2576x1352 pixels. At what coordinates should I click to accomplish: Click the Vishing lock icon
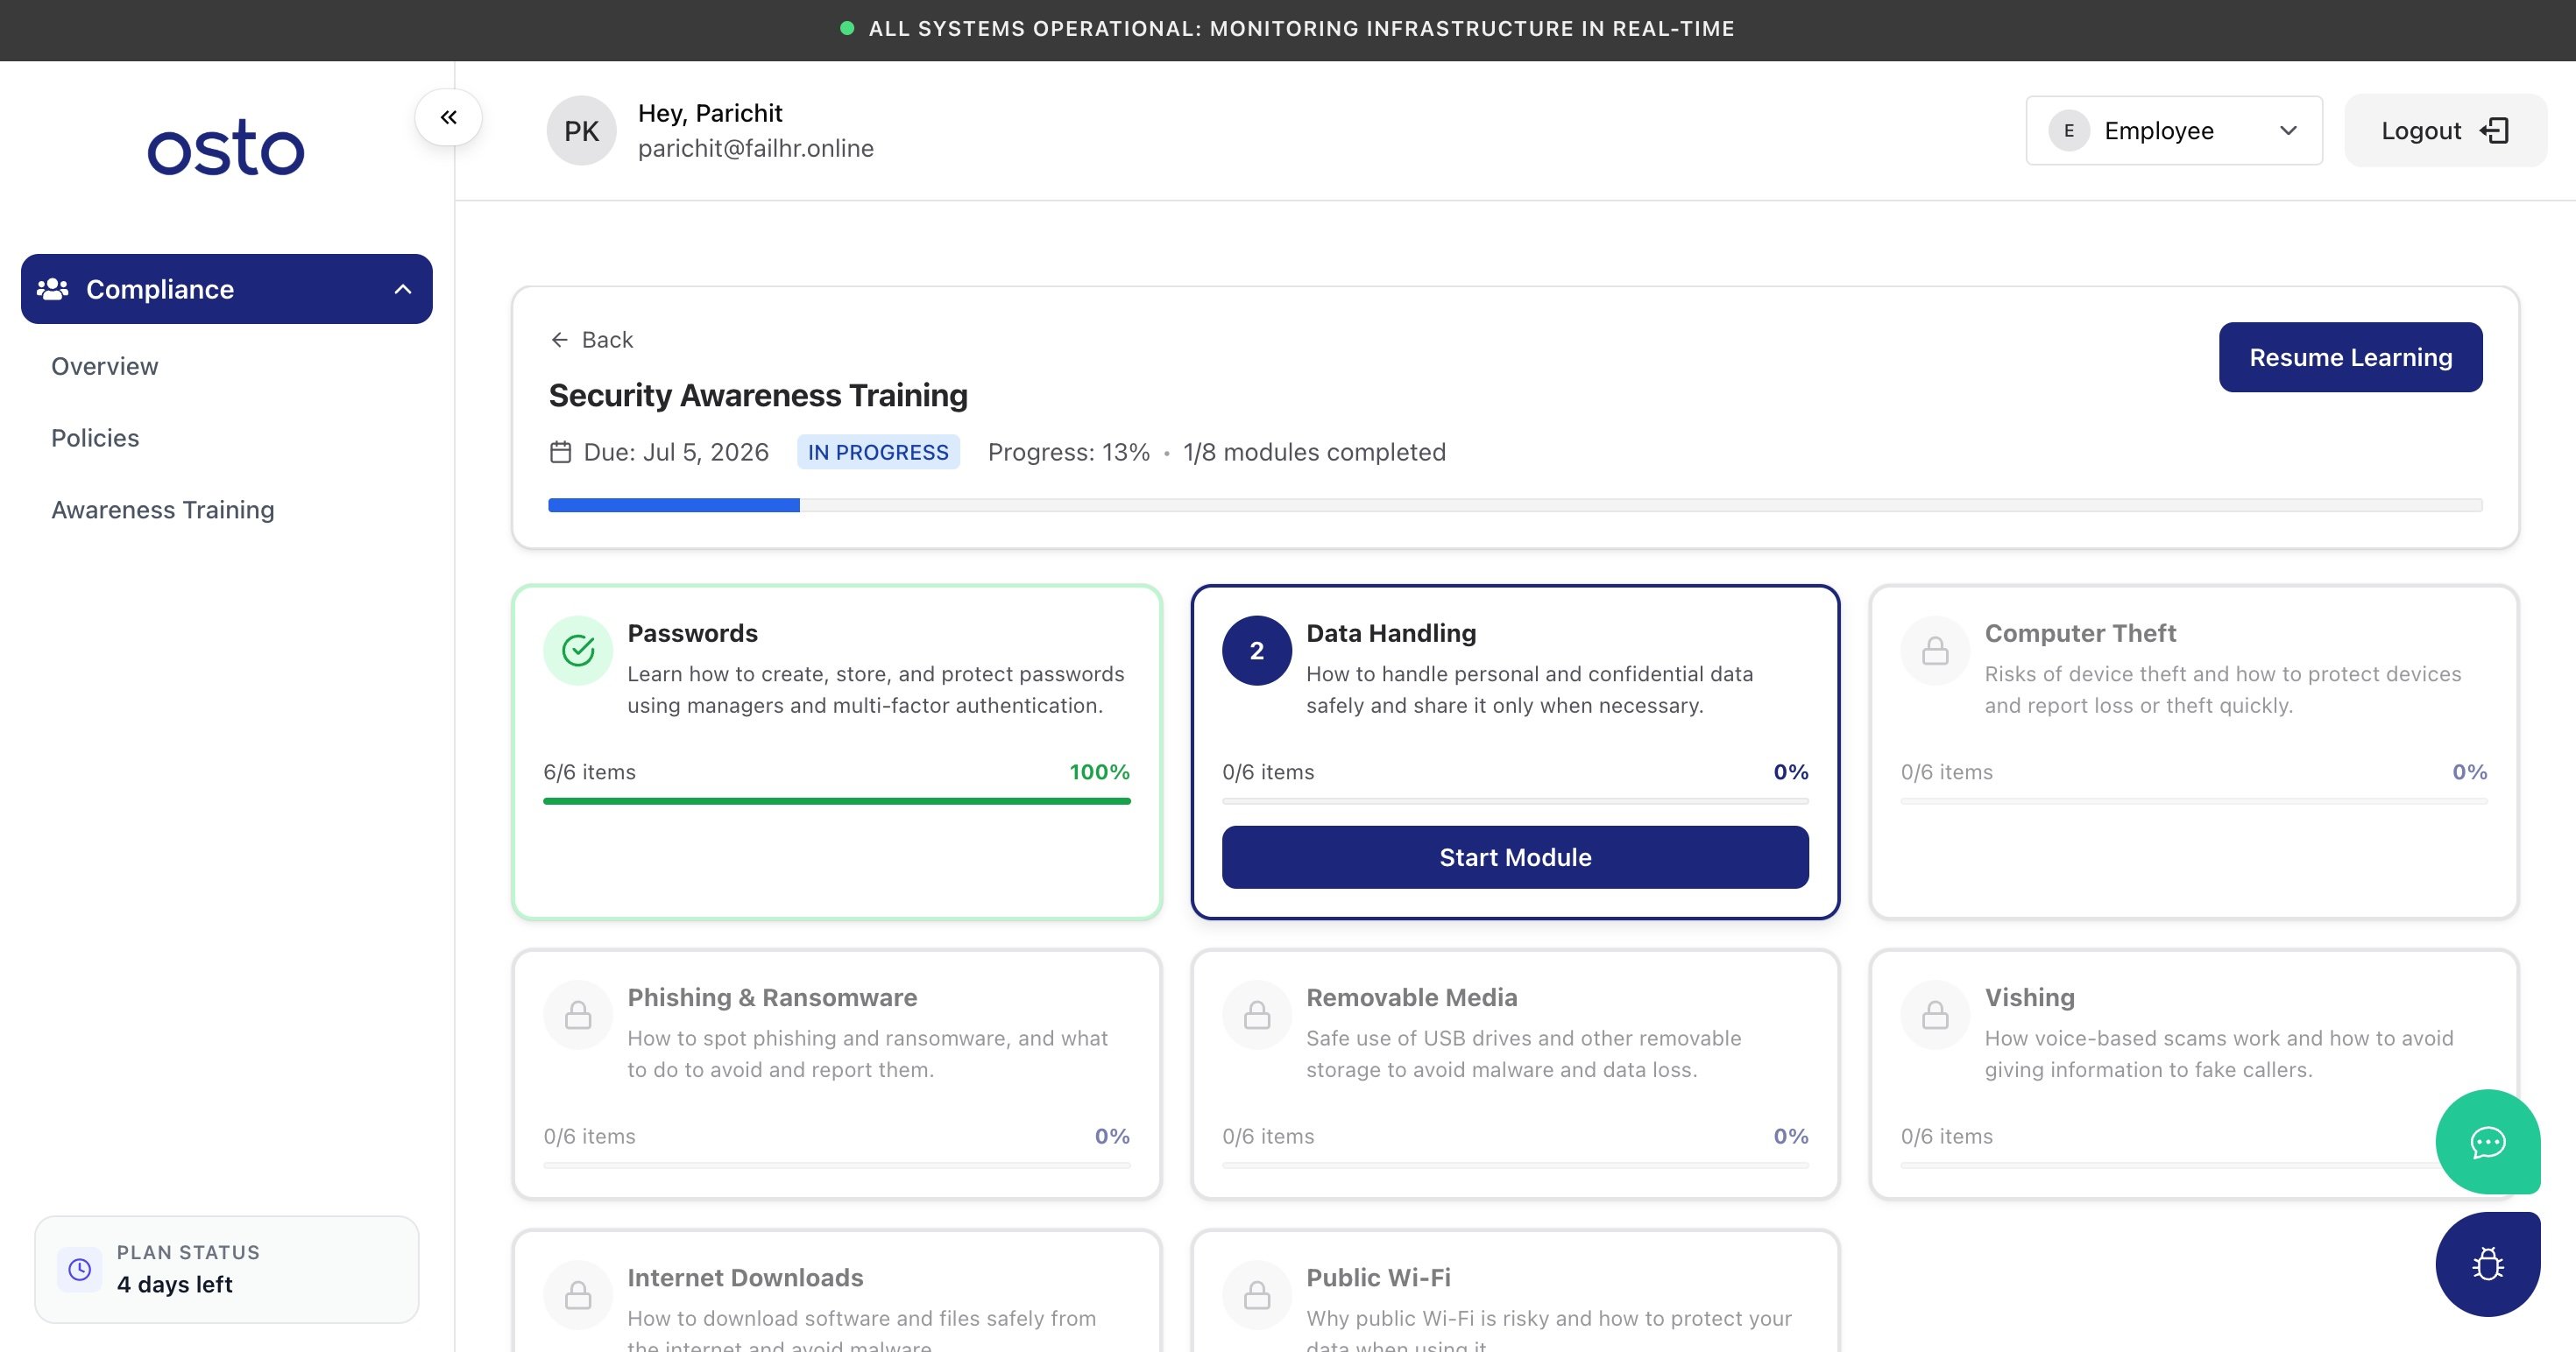[x=1935, y=1015]
